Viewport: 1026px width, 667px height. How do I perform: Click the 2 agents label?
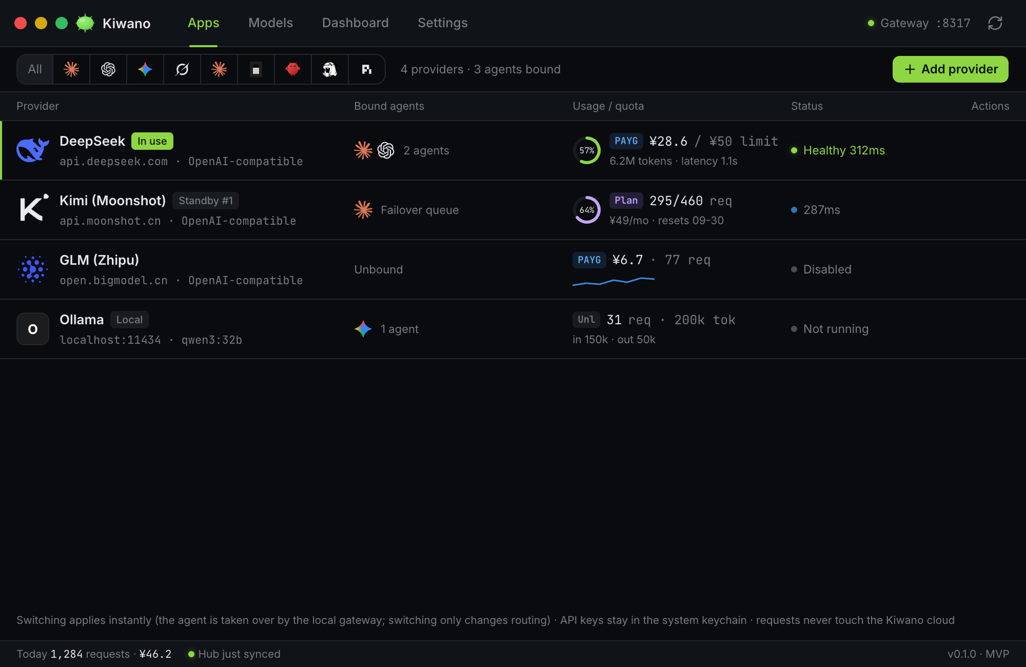point(426,150)
